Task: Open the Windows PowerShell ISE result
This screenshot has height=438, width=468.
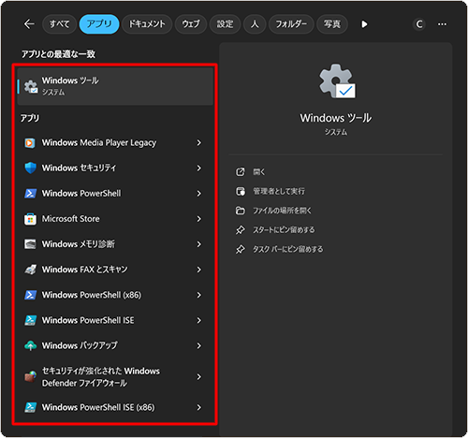Action: (88, 320)
